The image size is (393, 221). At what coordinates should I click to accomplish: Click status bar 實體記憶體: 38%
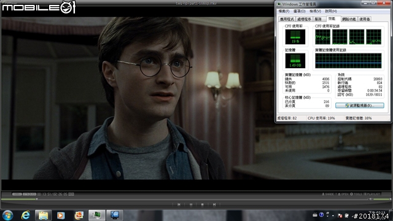[x=359, y=118]
